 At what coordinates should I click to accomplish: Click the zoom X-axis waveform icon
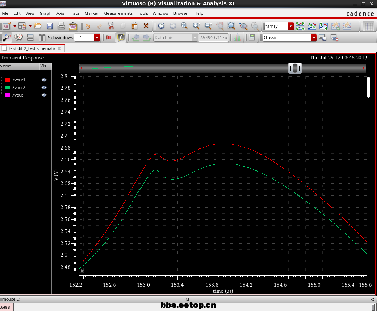tap(220, 26)
